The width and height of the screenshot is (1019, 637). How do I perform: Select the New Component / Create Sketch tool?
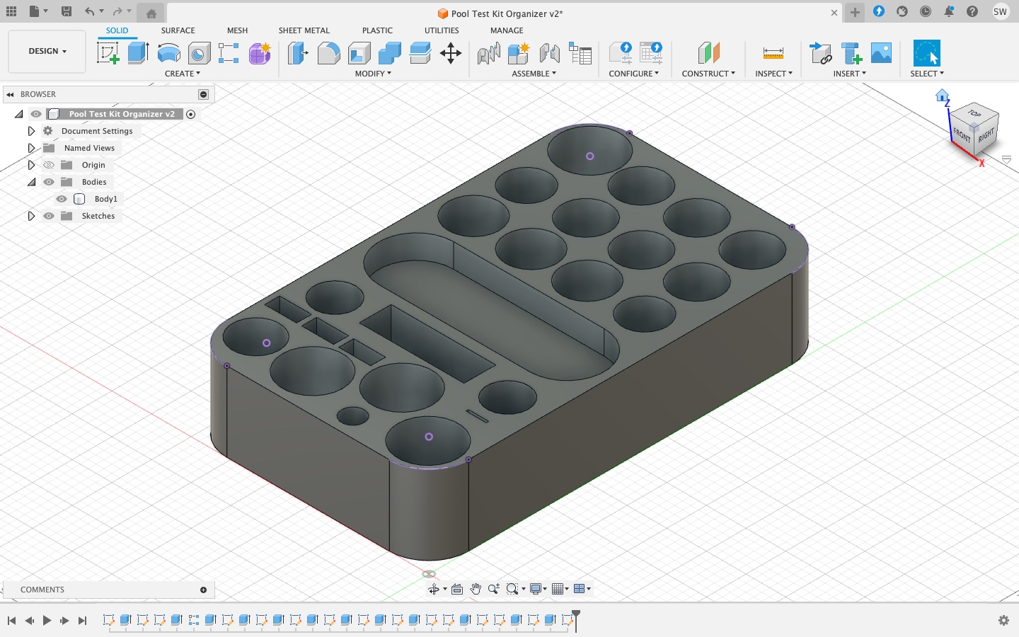[108, 53]
